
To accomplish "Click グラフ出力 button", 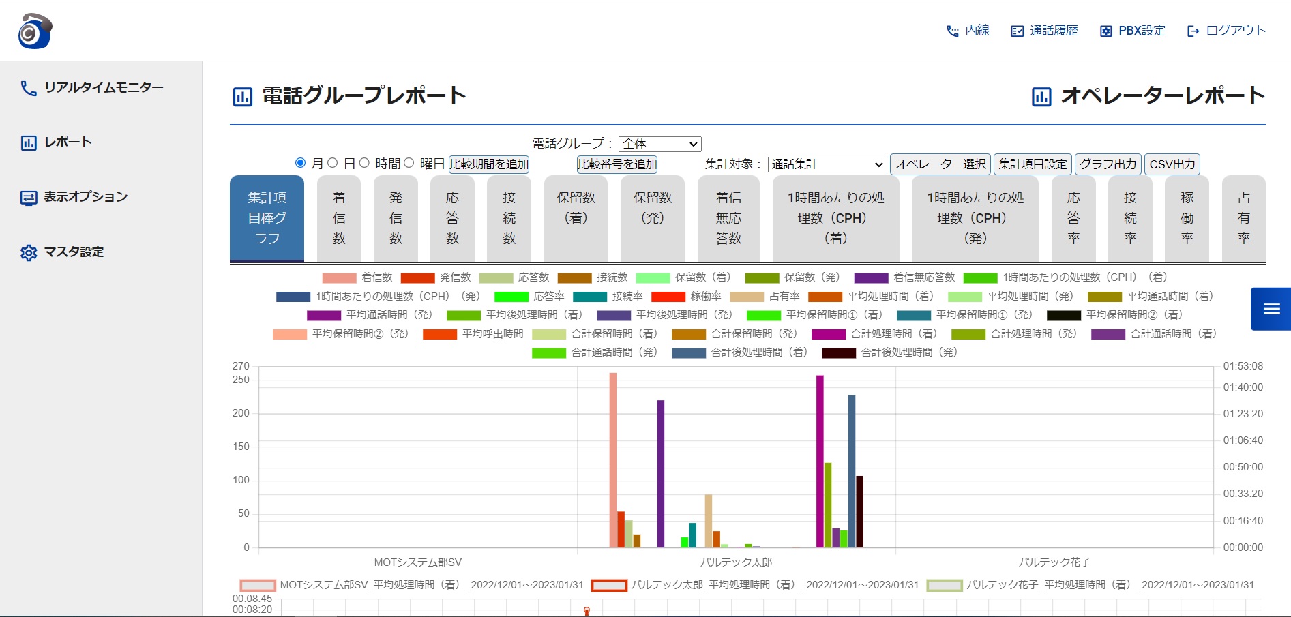I will (x=1108, y=164).
